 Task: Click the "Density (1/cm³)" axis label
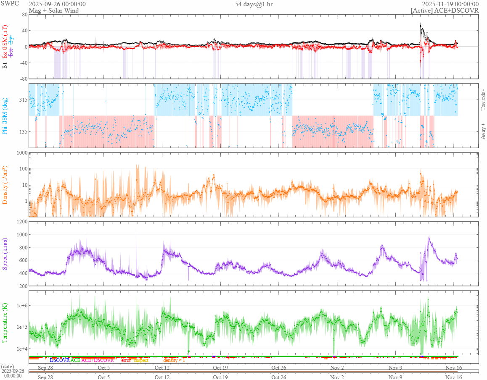5,185
